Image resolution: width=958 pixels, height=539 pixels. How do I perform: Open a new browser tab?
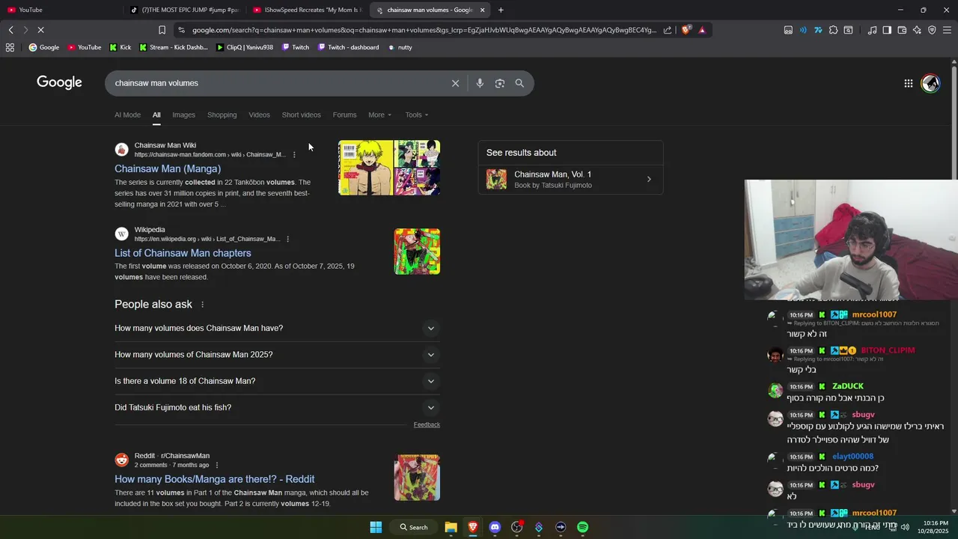501,10
